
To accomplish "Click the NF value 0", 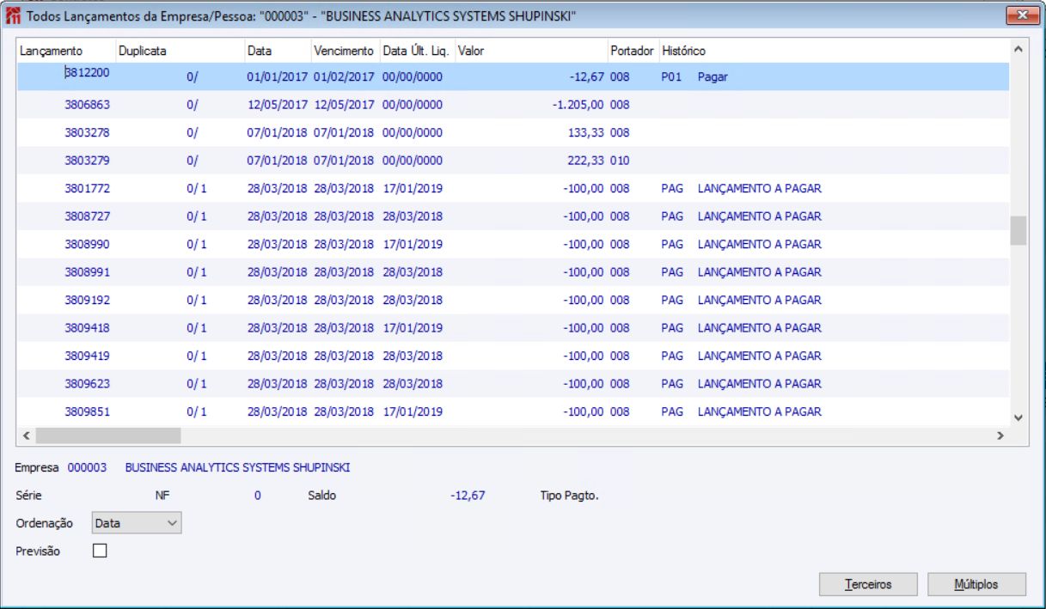I will pos(257,496).
